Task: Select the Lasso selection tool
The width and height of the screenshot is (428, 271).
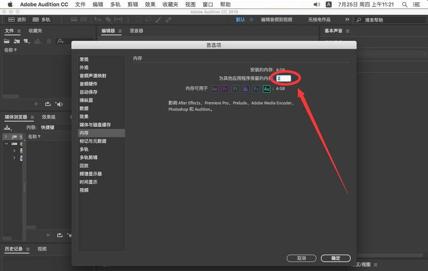Action: 148,19
